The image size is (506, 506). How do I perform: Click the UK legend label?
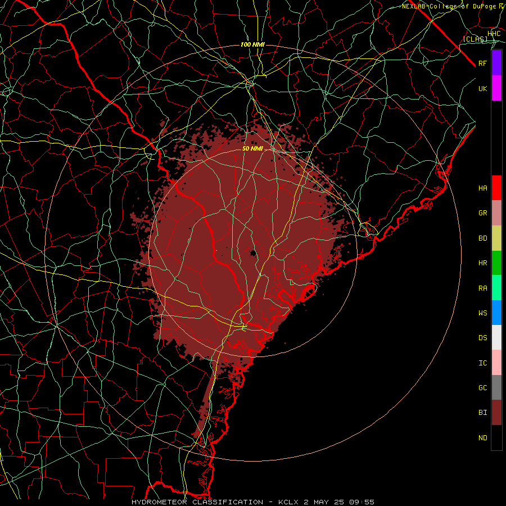pyautogui.click(x=483, y=88)
